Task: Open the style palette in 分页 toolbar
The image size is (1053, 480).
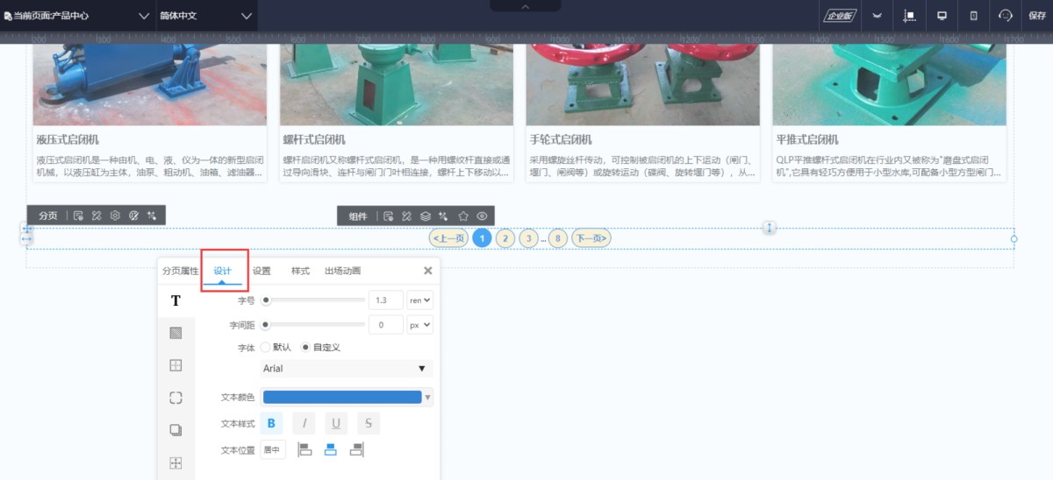Action: point(133,215)
